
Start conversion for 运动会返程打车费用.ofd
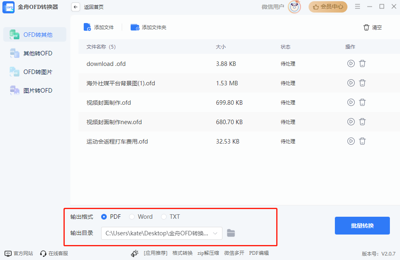351,141
